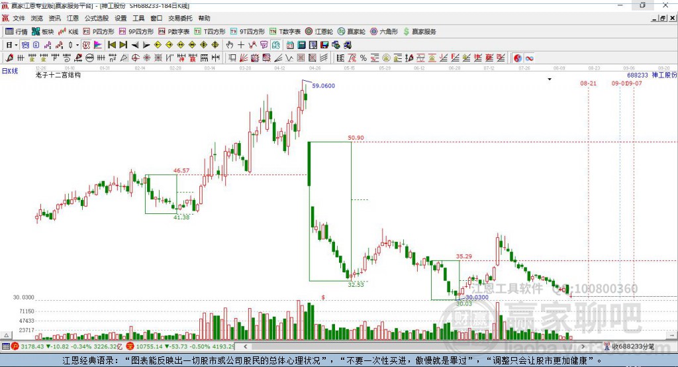Select the red pencil drawing tool
The image size is (678, 367).
pos(9,58)
